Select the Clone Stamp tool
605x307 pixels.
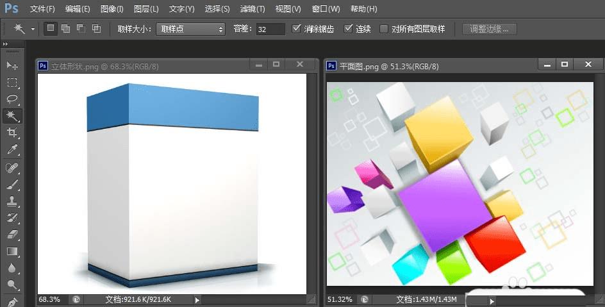pos(12,201)
